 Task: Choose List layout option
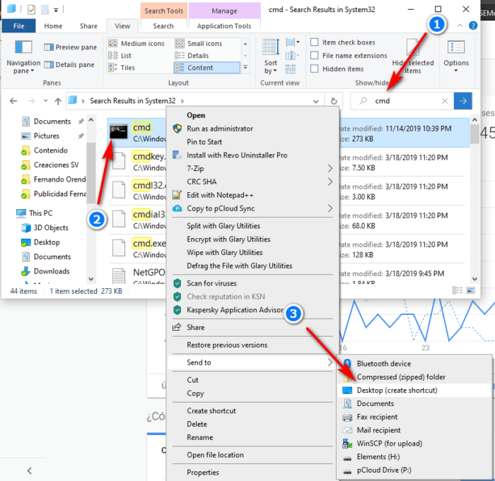(x=120, y=56)
